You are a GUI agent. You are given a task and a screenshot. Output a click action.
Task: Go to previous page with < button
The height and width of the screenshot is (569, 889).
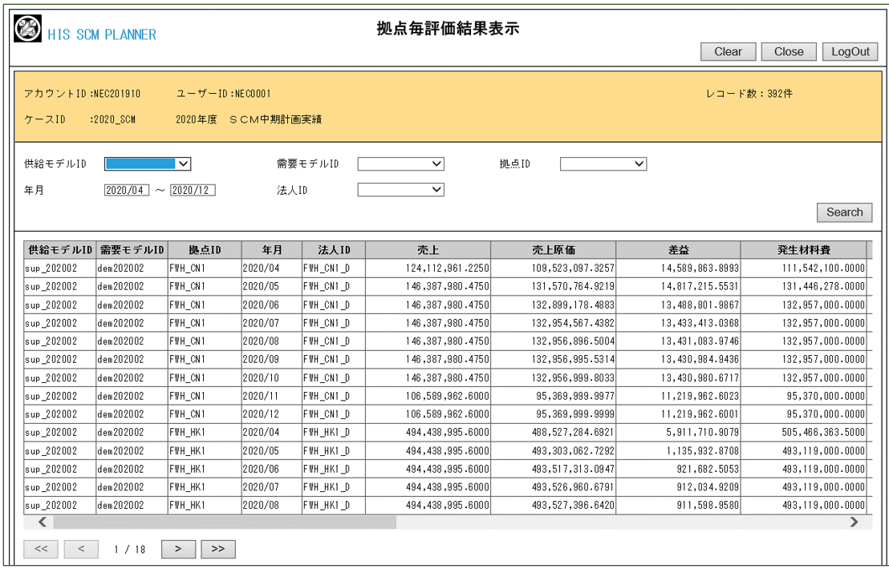[x=81, y=549]
